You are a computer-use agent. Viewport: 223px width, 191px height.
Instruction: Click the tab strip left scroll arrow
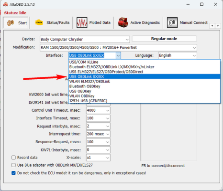point(212,26)
